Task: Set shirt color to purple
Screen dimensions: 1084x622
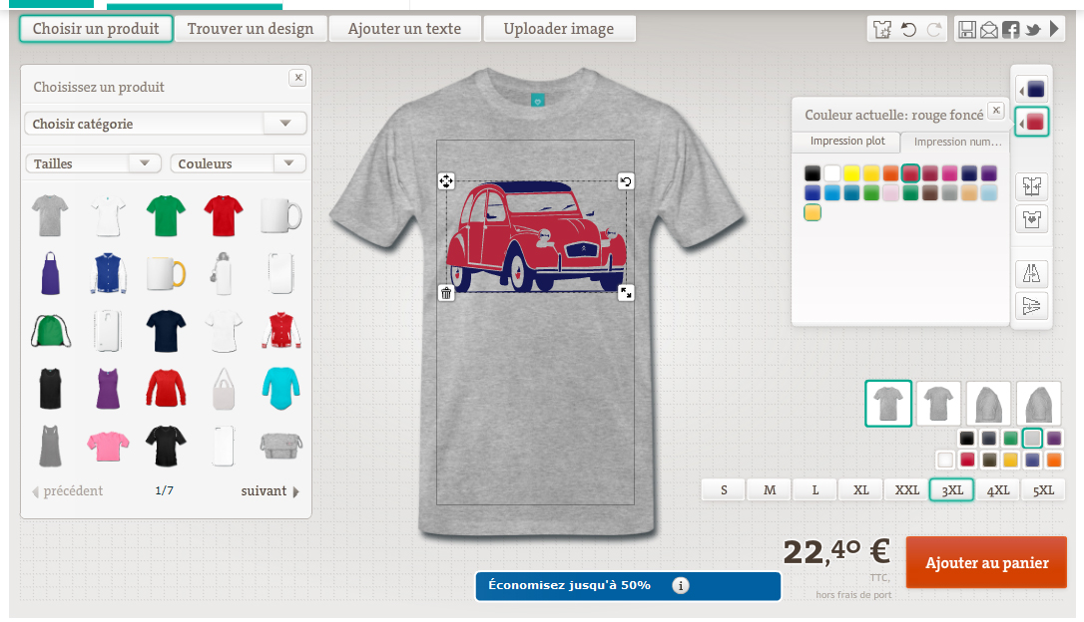Action: (1054, 438)
